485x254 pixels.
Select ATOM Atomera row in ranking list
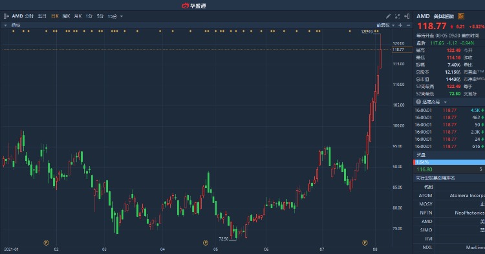[x=449, y=196]
